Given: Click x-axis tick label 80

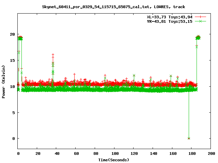Looking at the screenshot, I should [96, 153].
